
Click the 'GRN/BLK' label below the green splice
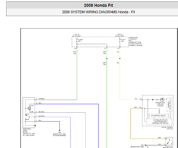[104, 64]
